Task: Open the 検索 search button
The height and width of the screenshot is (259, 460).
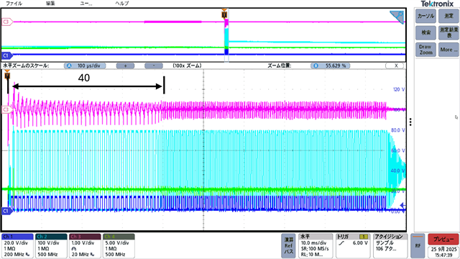Action: point(425,32)
